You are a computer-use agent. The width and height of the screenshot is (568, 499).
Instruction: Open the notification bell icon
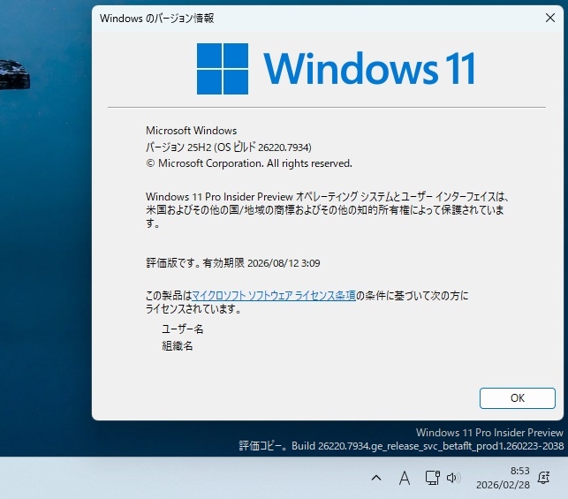(x=543, y=478)
